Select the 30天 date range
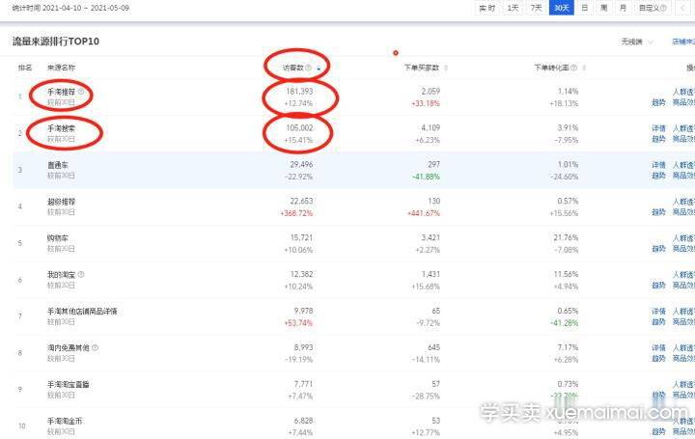The width and height of the screenshot is (695, 439). (561, 8)
